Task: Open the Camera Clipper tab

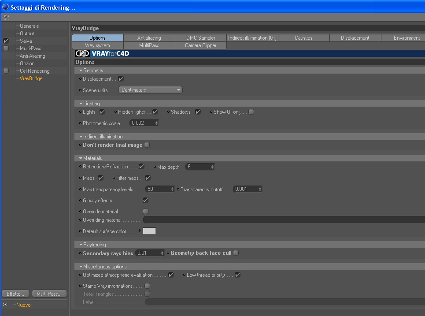Action: [x=200, y=45]
